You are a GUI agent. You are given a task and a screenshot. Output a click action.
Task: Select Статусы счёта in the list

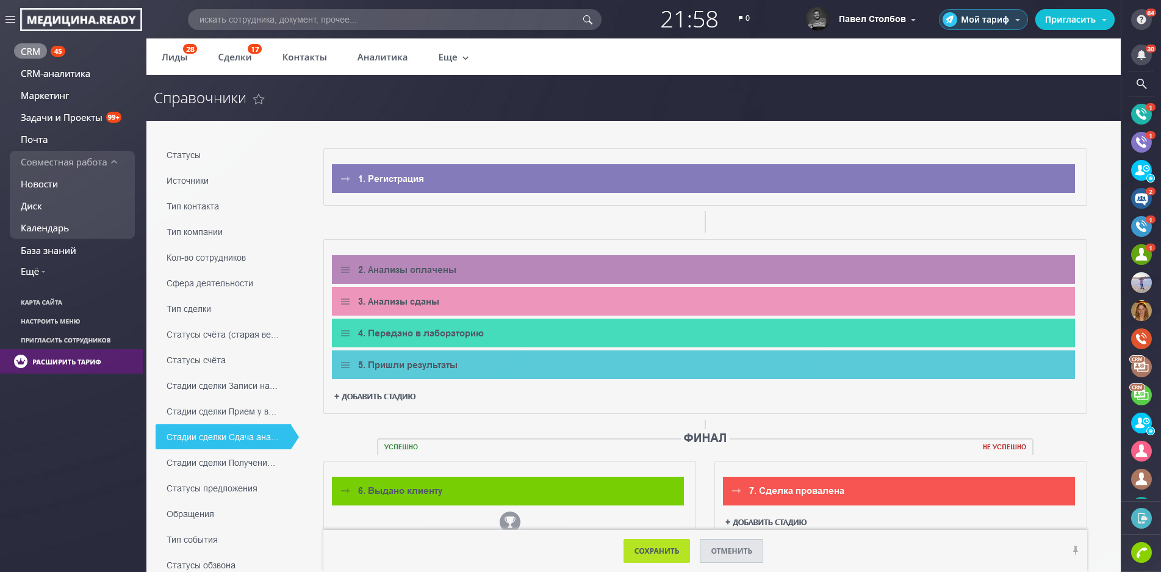196,360
